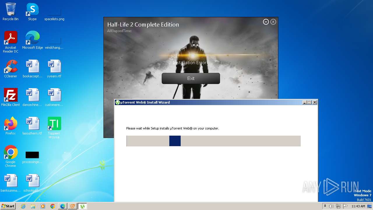Open Internet Explorer from the taskbar
373x210 pixels.
(23, 206)
